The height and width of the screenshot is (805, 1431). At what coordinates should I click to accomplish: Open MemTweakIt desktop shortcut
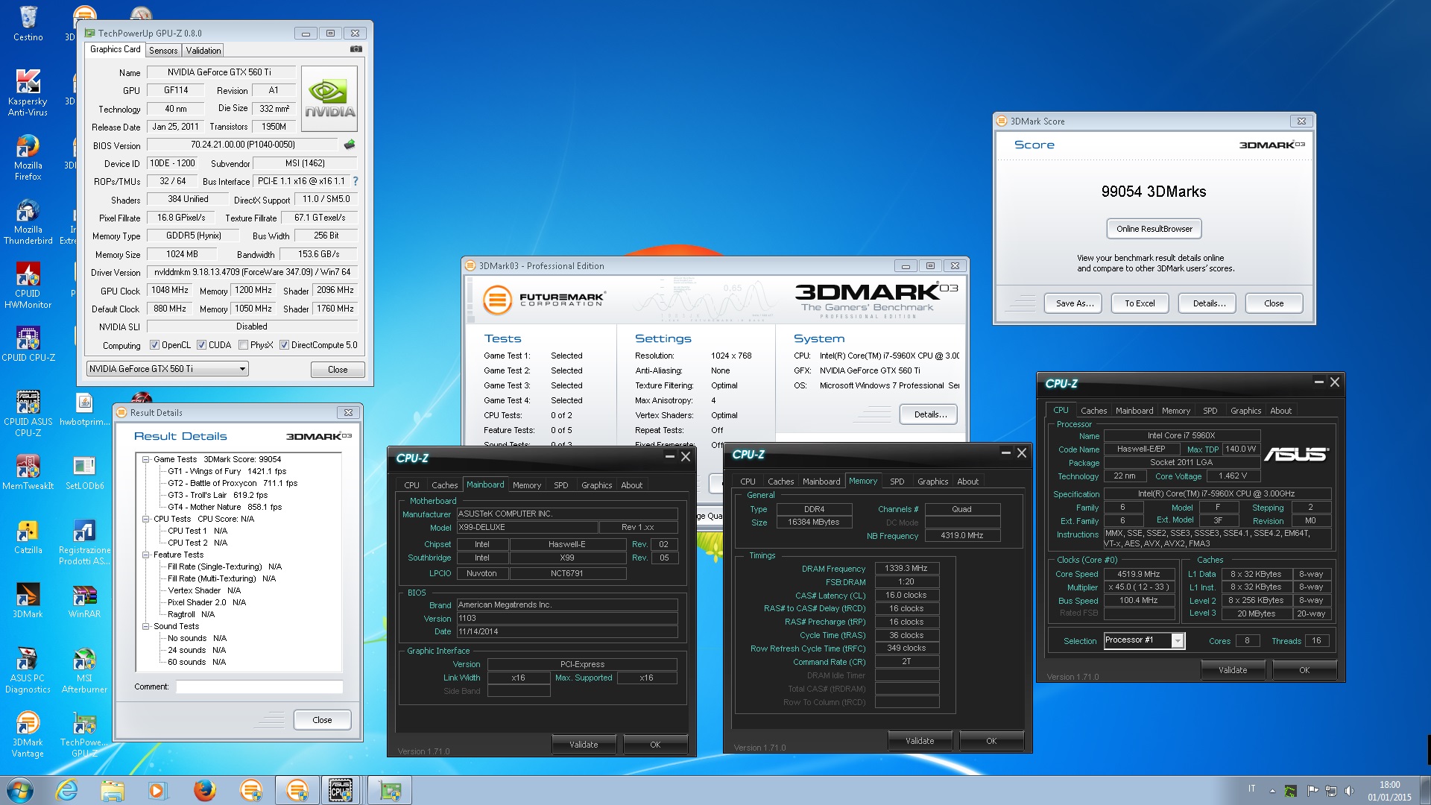pyautogui.click(x=28, y=472)
